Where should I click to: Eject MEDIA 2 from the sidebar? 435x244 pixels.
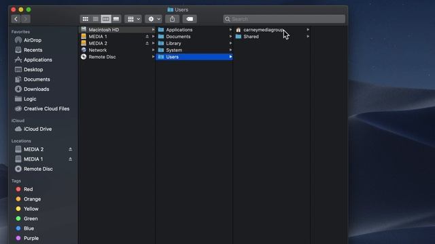[x=71, y=149]
